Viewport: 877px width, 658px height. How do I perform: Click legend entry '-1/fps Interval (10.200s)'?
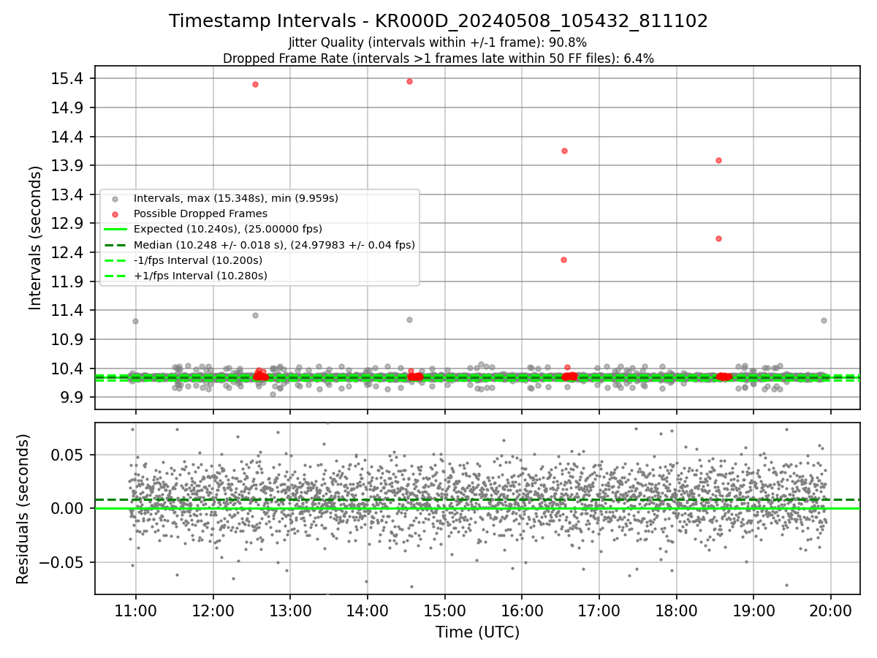197,260
